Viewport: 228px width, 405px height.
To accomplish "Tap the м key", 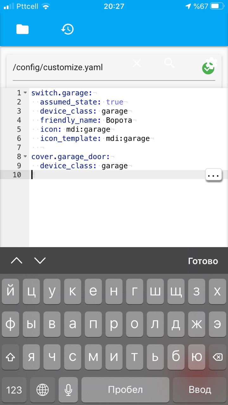I will pos(93,357).
